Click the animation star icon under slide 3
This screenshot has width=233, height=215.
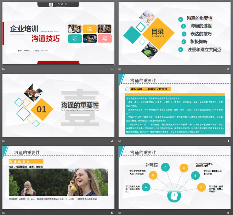pyautogui.click(x=4, y=141)
